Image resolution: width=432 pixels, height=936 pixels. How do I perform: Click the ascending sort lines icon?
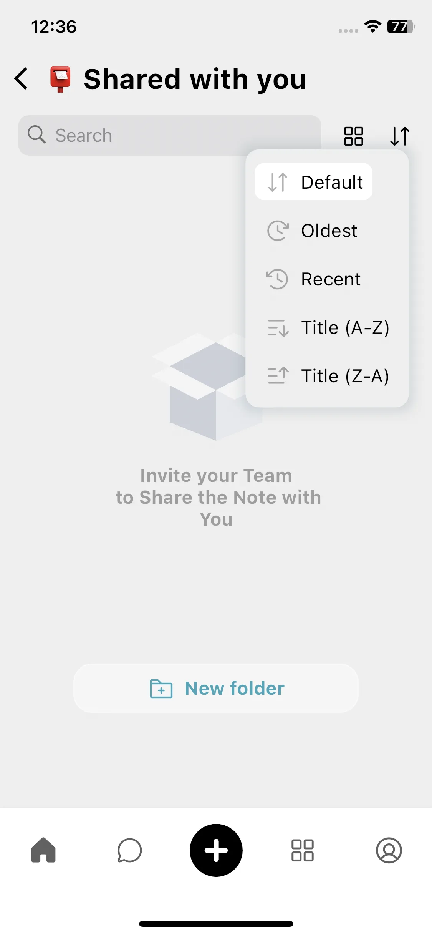point(278,376)
